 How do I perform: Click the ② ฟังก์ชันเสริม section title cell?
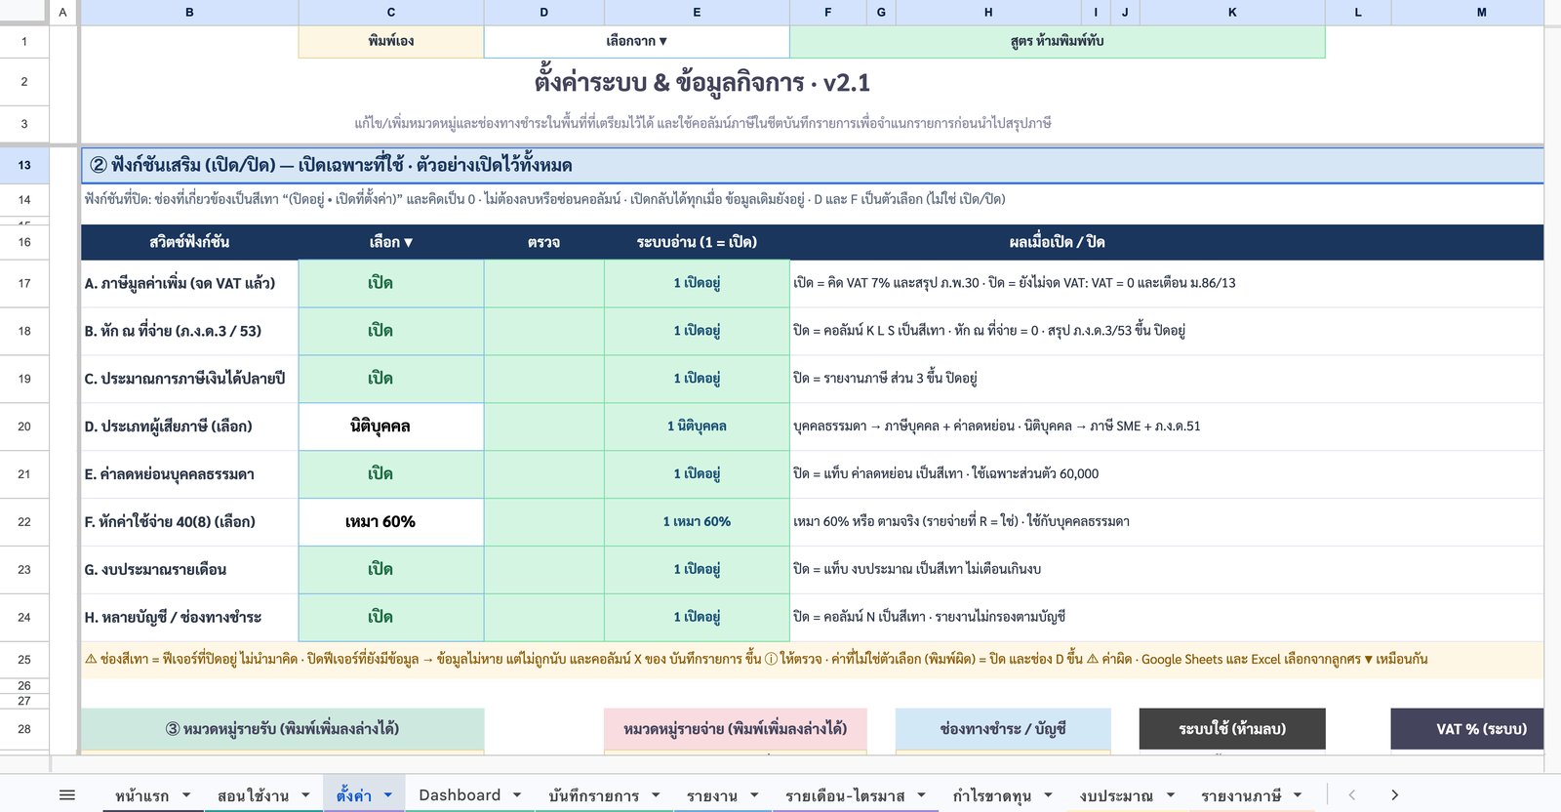[x=812, y=165]
